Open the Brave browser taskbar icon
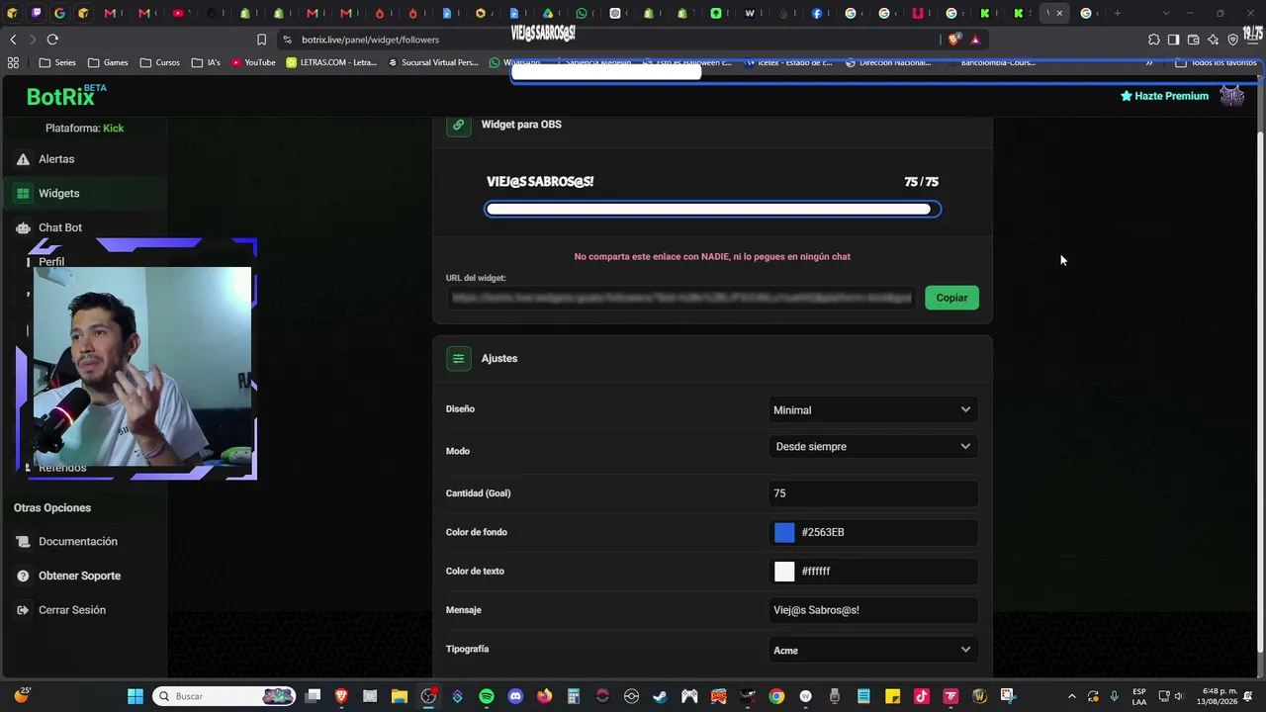The image size is (1266, 712). [x=341, y=696]
